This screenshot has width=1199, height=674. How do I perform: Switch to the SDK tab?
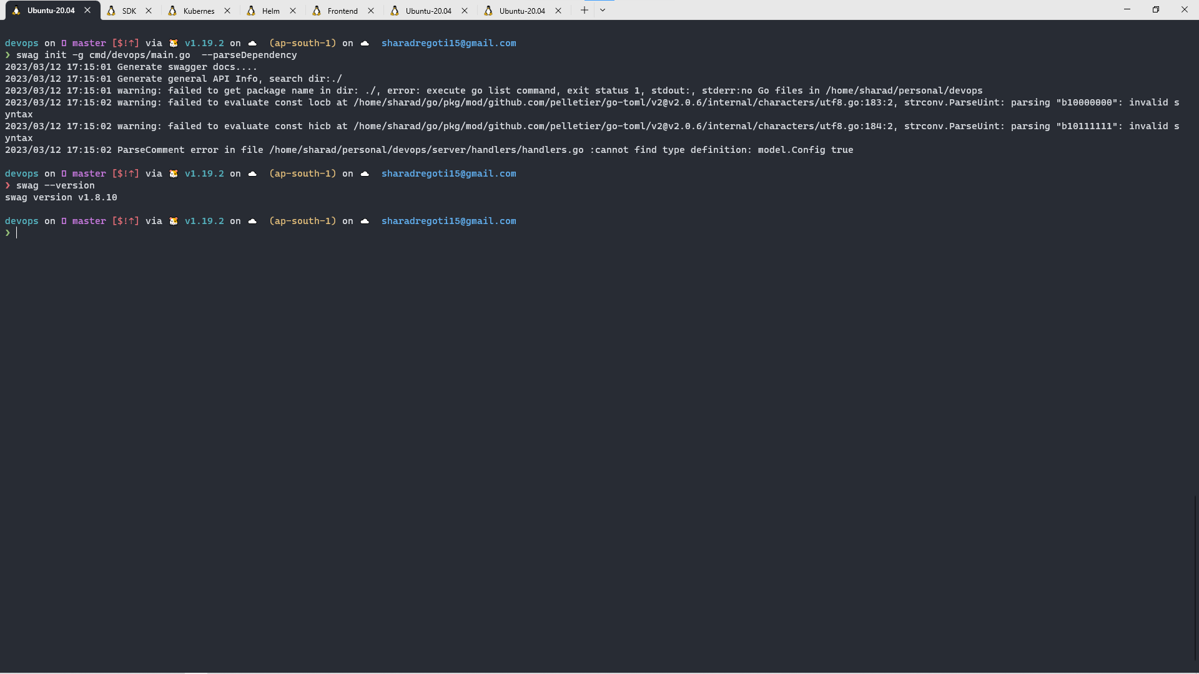128,11
